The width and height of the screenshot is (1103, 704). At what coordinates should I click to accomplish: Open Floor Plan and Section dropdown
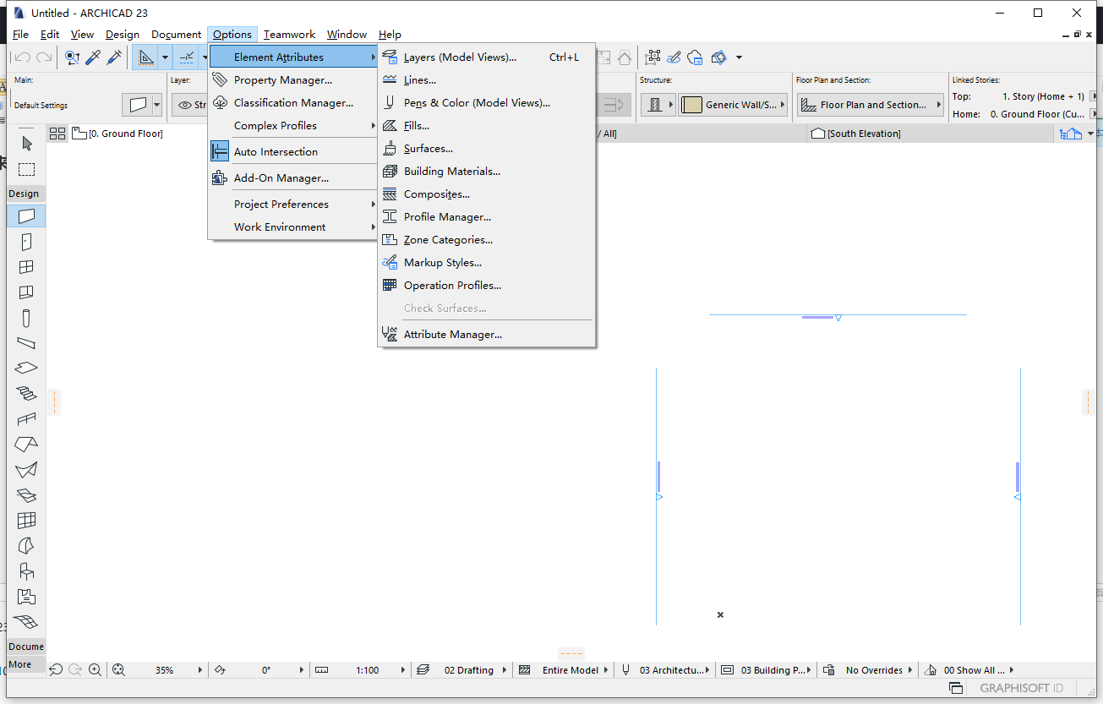coord(871,105)
